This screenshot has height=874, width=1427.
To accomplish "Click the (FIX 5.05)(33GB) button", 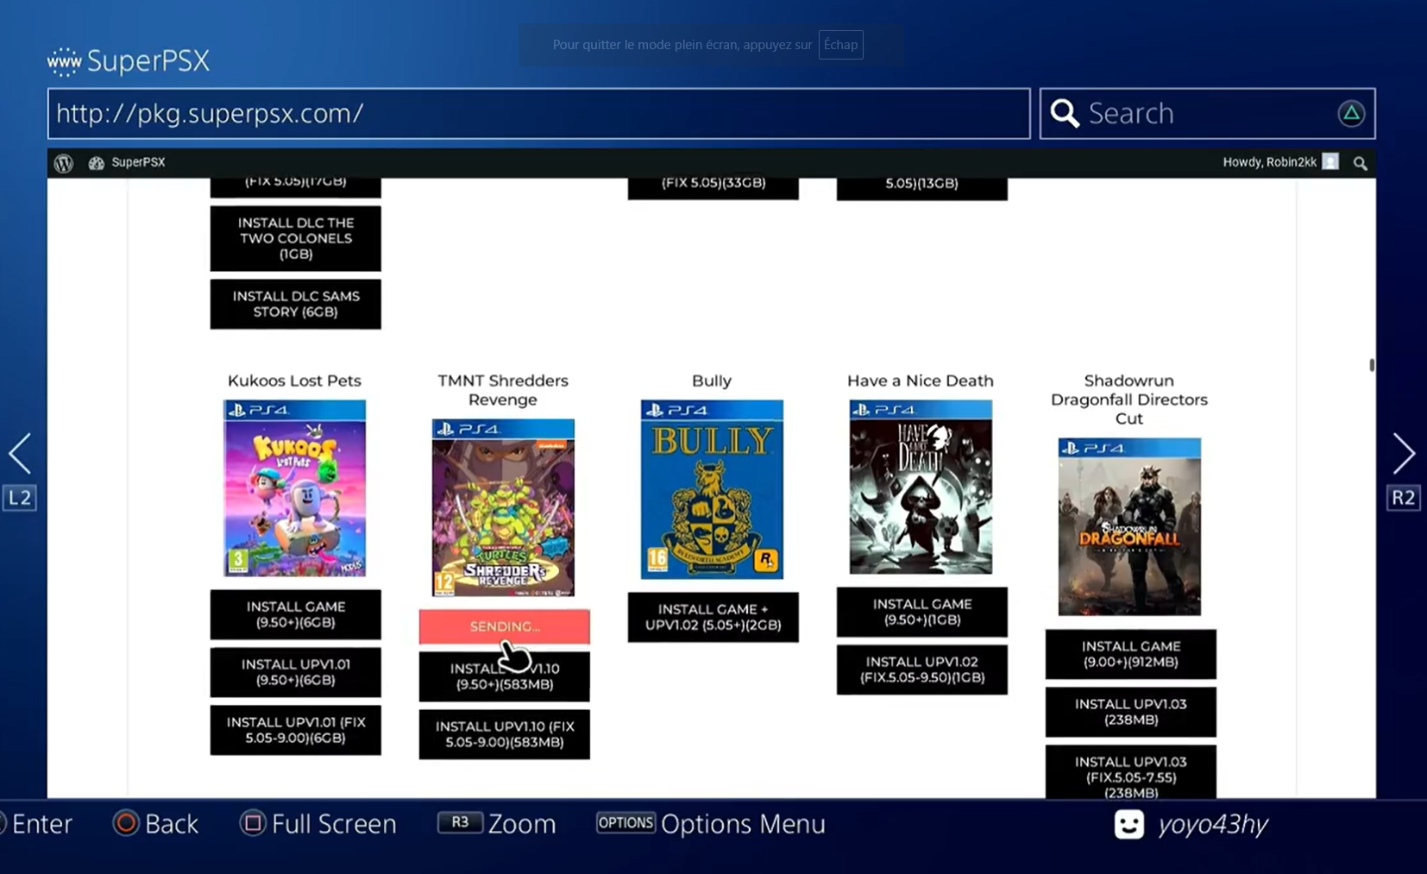I will point(713,187).
